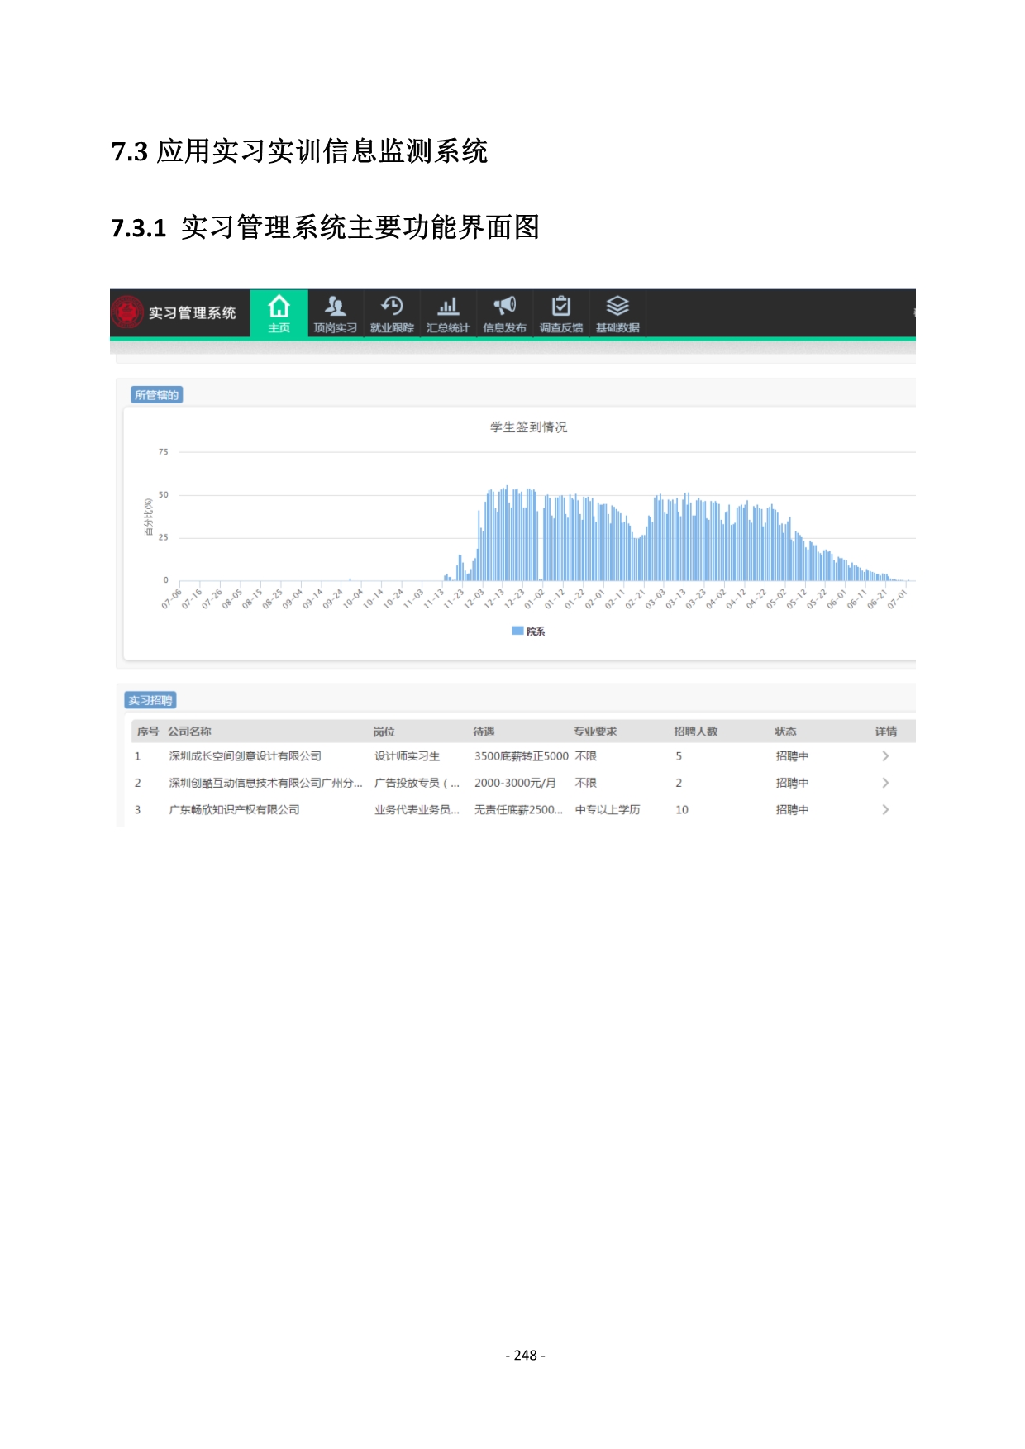Select the 实习招聘 tab label
Screen dimensions: 1025x1449
click(150, 701)
